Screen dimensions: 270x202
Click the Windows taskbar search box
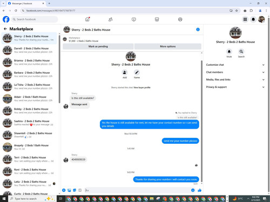click(x=32, y=199)
